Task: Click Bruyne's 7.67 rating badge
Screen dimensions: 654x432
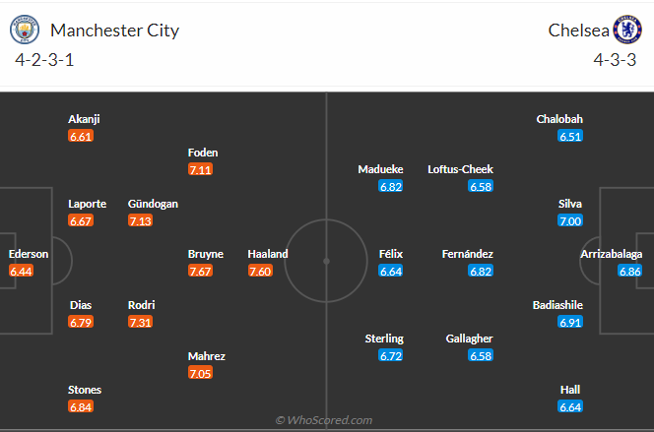Action: (x=201, y=272)
